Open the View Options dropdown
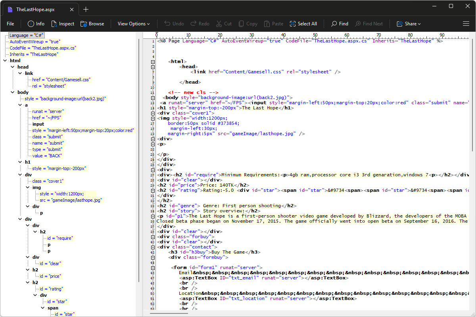Screen dimensions: 476x317 (134, 24)
